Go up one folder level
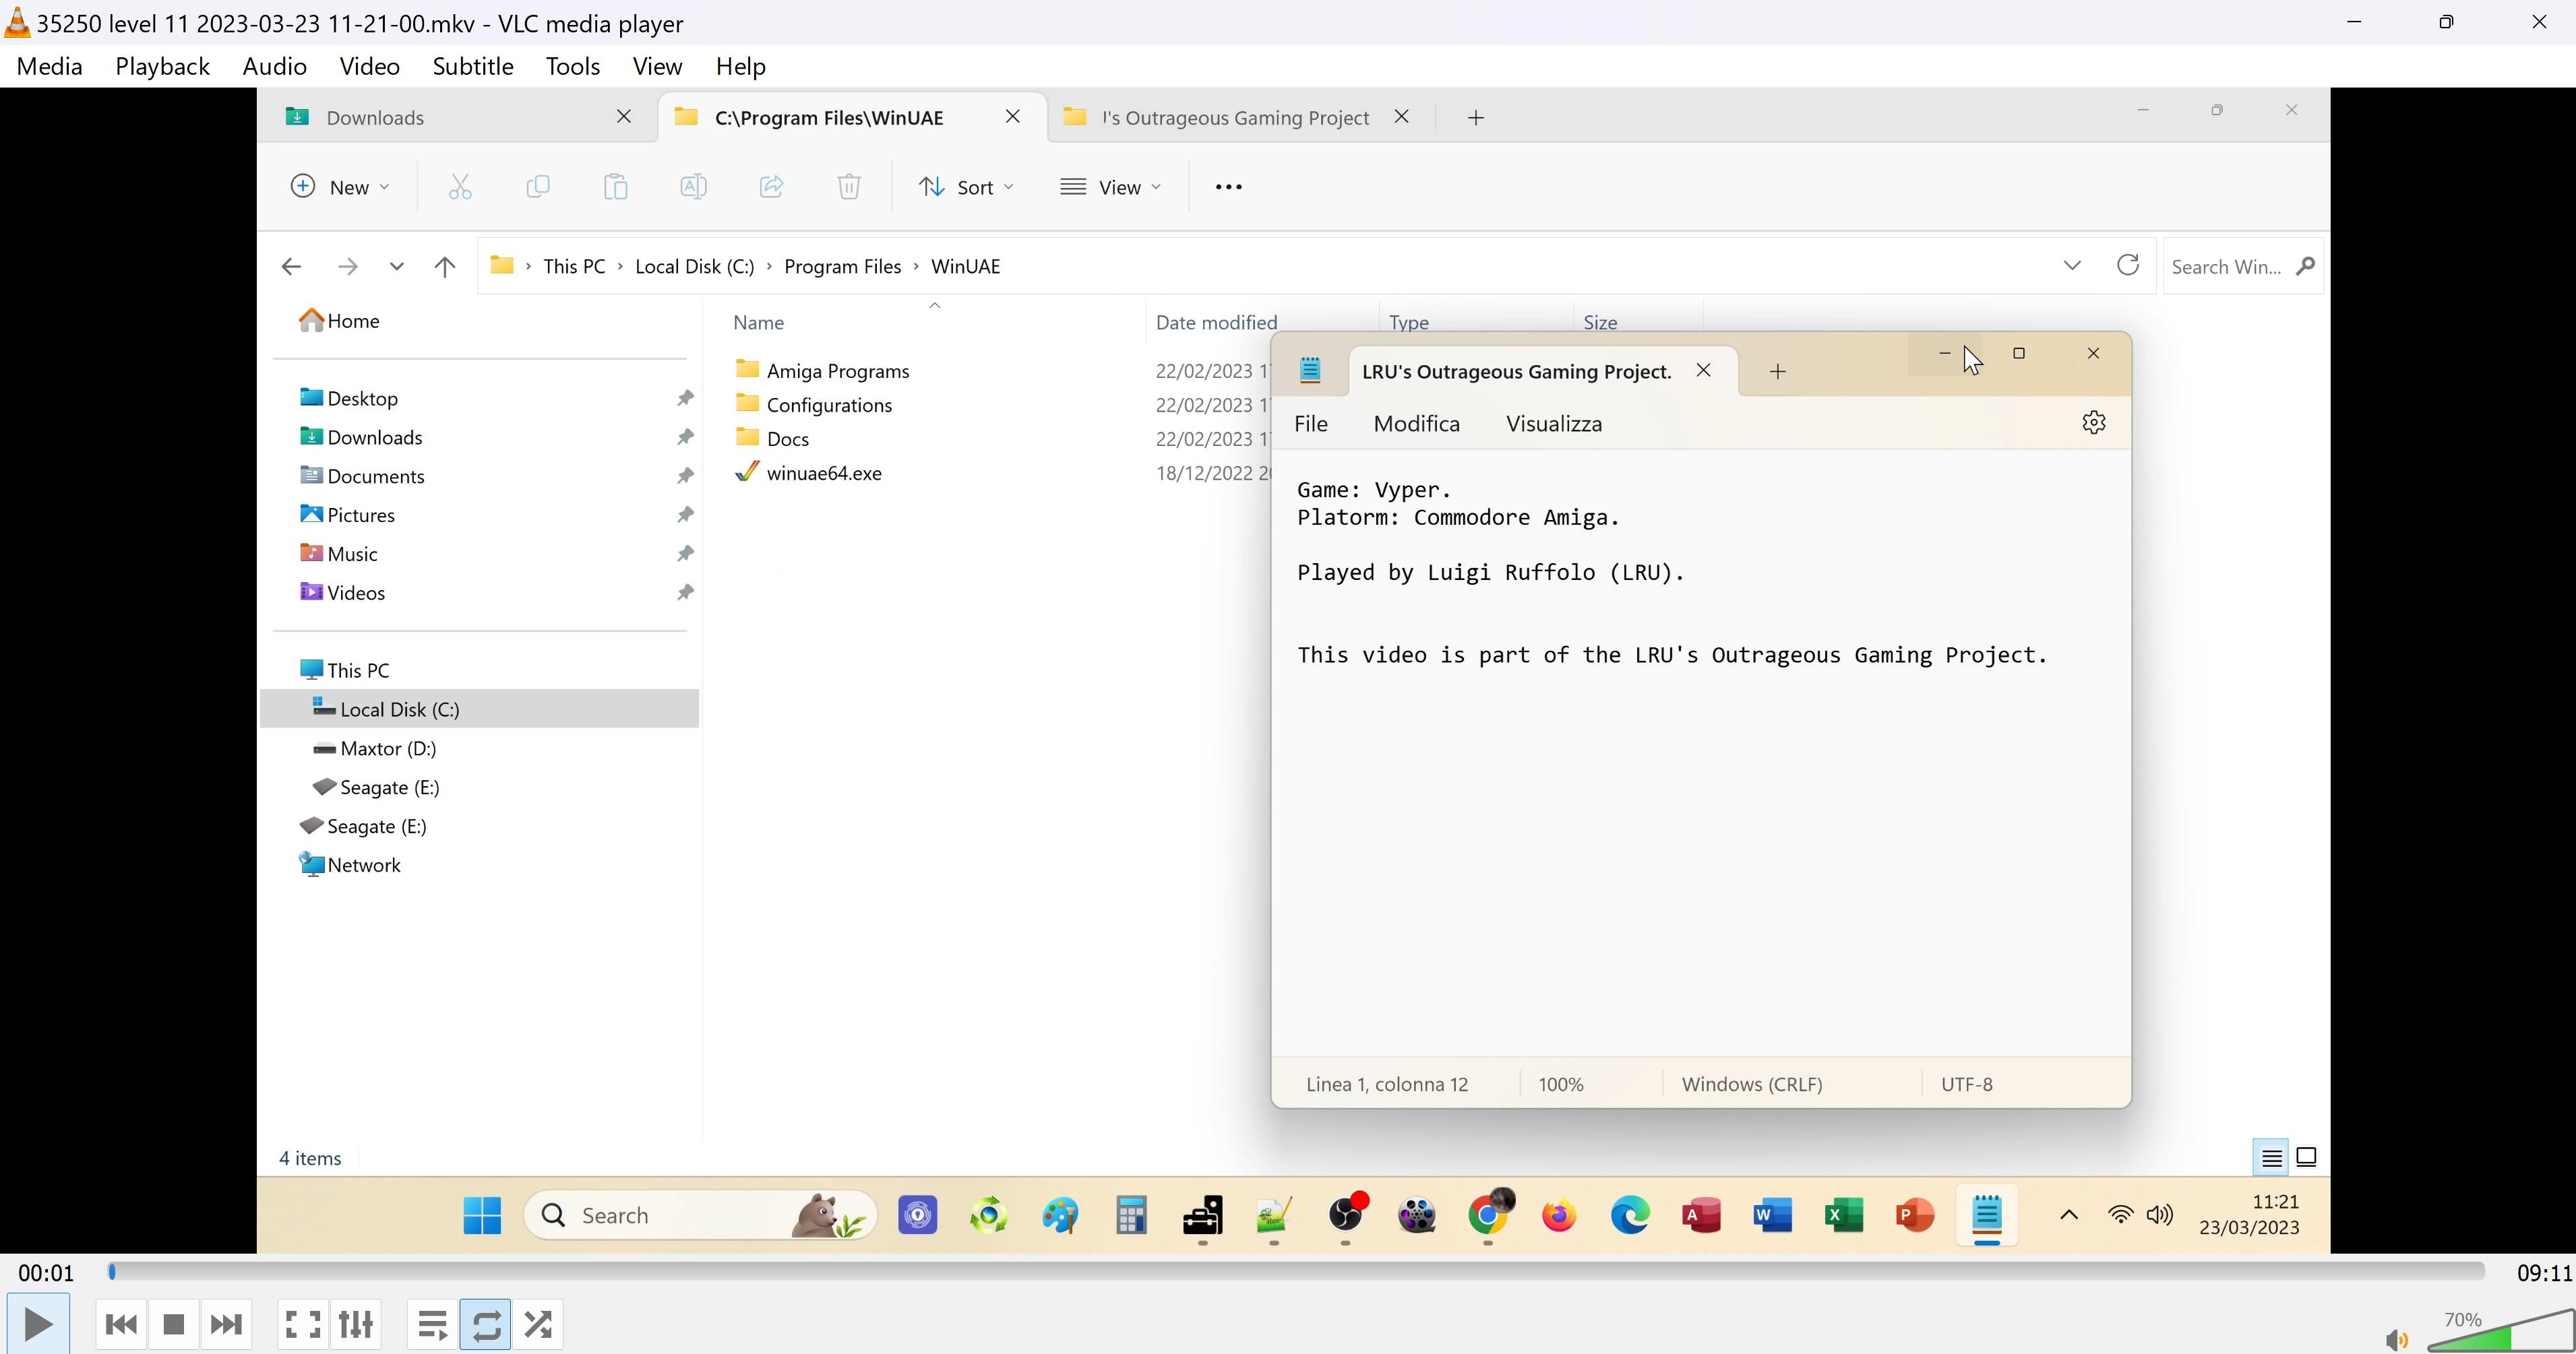Image resolution: width=2576 pixels, height=1354 pixels. pos(445,267)
